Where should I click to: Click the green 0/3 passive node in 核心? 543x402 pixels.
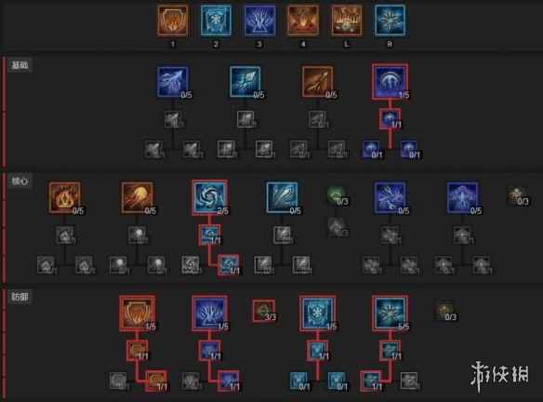pos(337,194)
